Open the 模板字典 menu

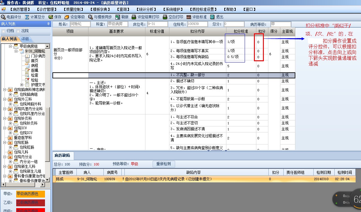(100, 9)
